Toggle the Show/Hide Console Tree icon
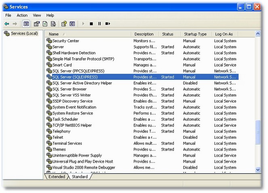 (x=26, y=24)
